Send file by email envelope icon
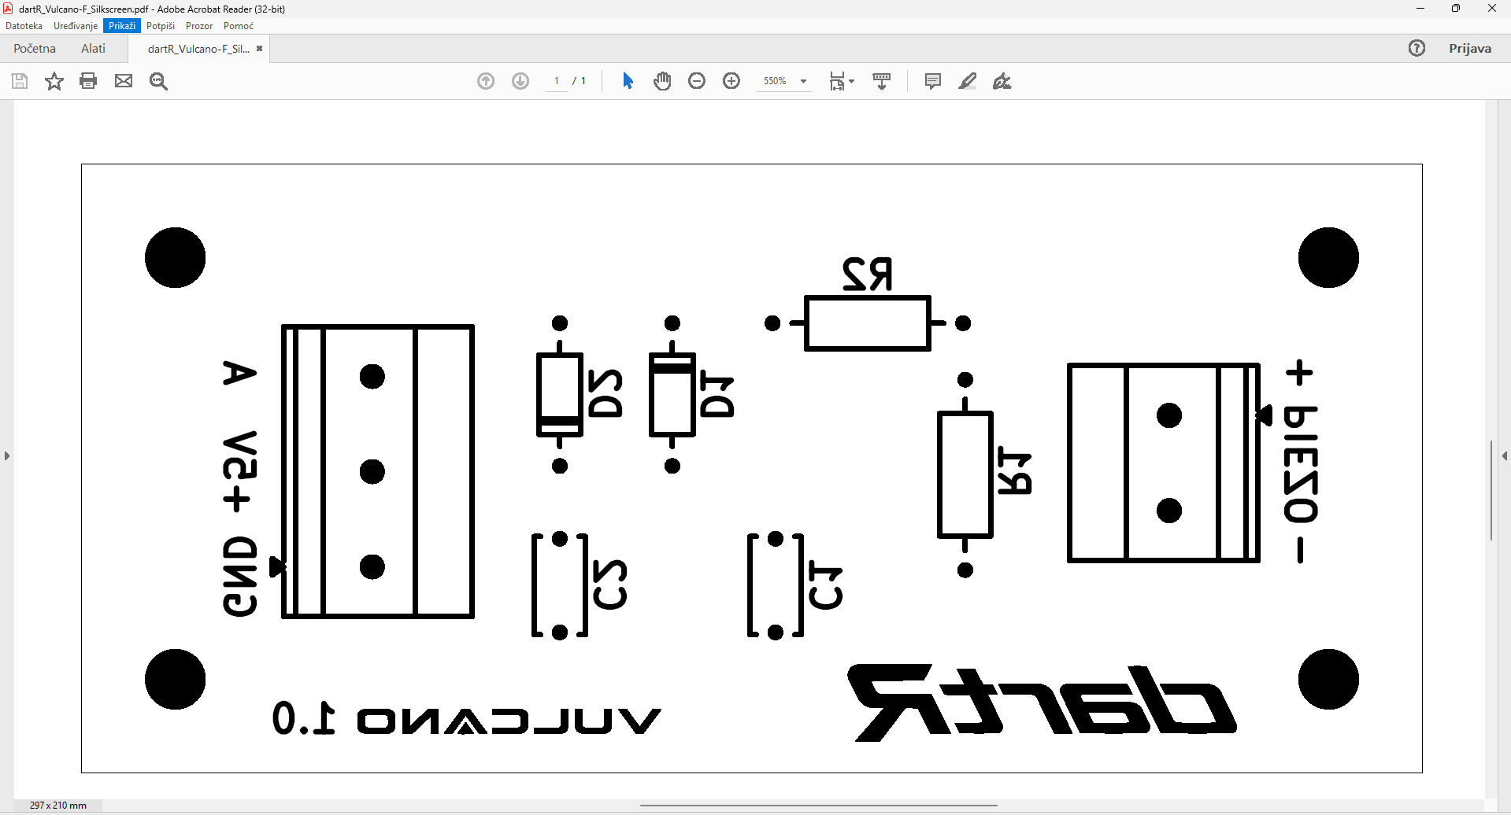Viewport: 1511px width, 815px height. pos(124,81)
